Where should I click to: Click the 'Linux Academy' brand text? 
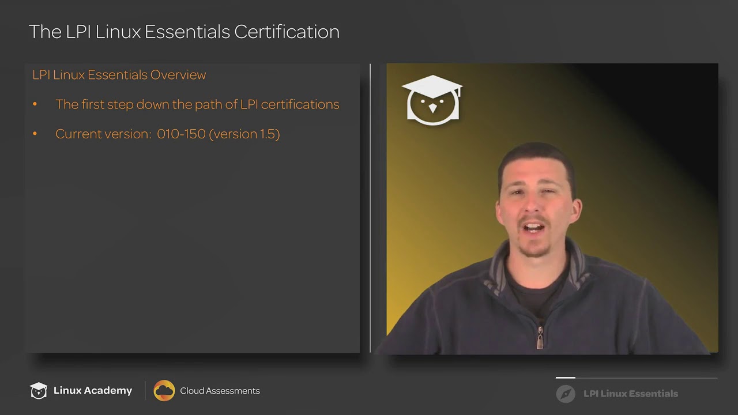coord(93,391)
